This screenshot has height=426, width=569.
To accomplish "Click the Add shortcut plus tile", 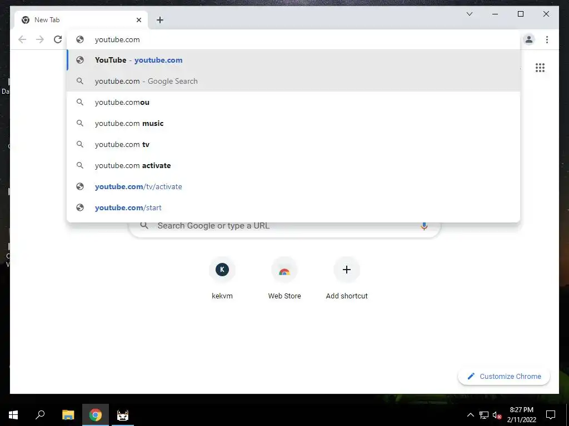I will point(347,278).
